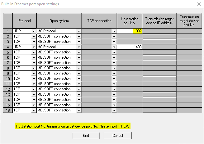Select row header number 12

[8, 89]
